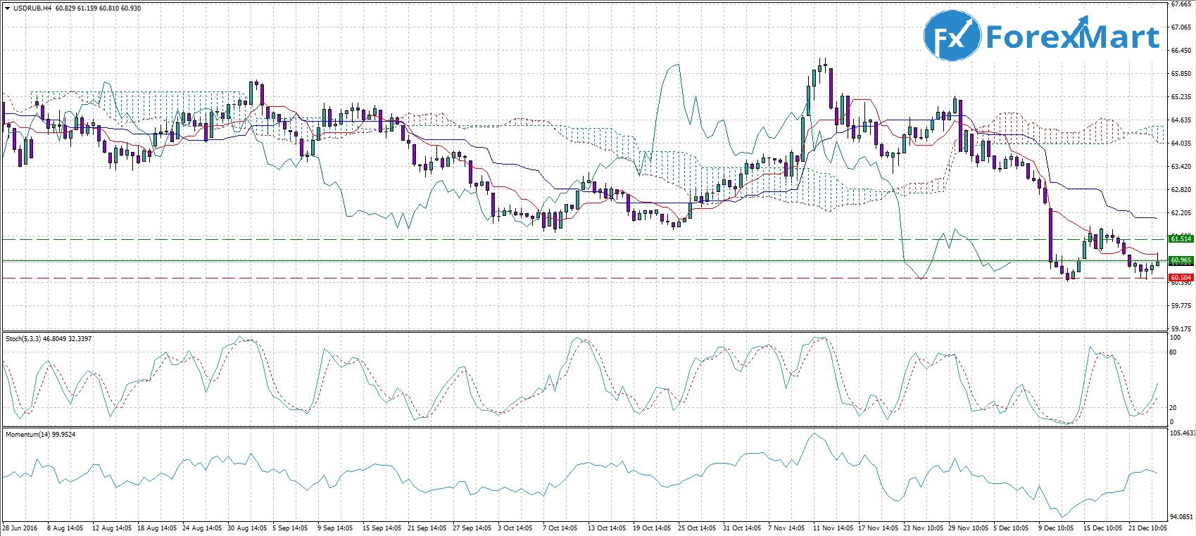
Task: Click the 15 Dec 10:05 date label
Action: pyautogui.click(x=1103, y=528)
